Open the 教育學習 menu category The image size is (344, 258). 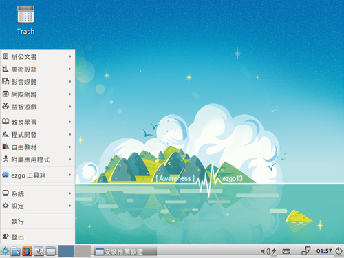(38, 122)
